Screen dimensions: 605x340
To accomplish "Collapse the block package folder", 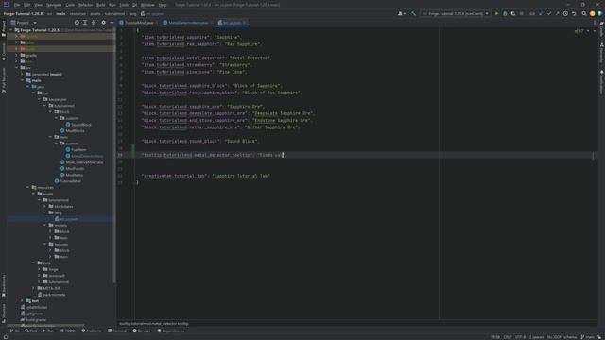I will pyautogui.click(x=50, y=111).
